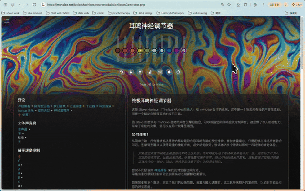This screenshot has width=305, height=191.
Task: Load the 正弦音景 preset
Action: 76,106
